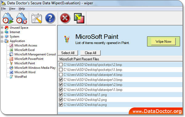This screenshot has width=185, height=117.
Task: Uncheck the datawiper\1.bmp checkbox
Action: click(61, 90)
